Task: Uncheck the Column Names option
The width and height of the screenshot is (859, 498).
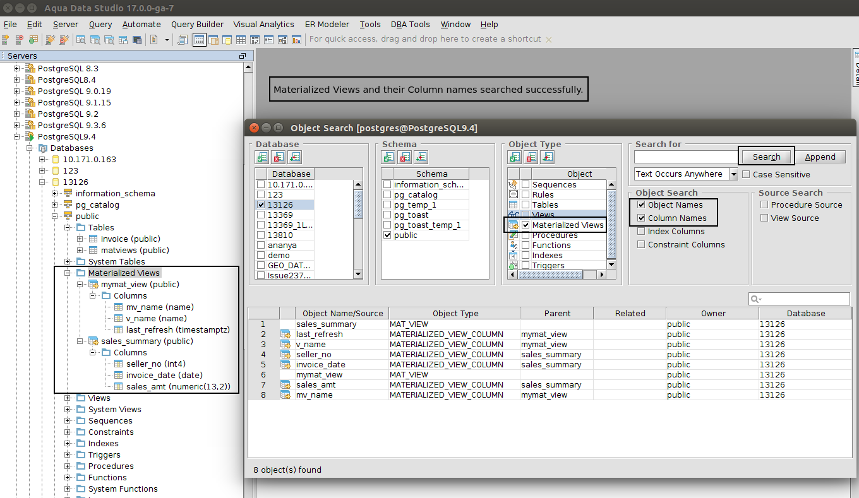Action: click(642, 218)
